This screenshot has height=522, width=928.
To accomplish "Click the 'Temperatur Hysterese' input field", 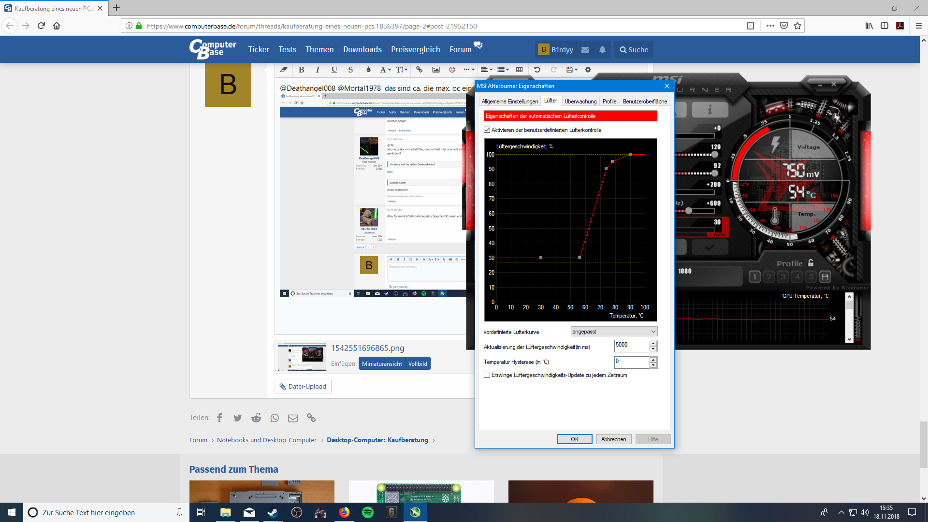I will [632, 362].
